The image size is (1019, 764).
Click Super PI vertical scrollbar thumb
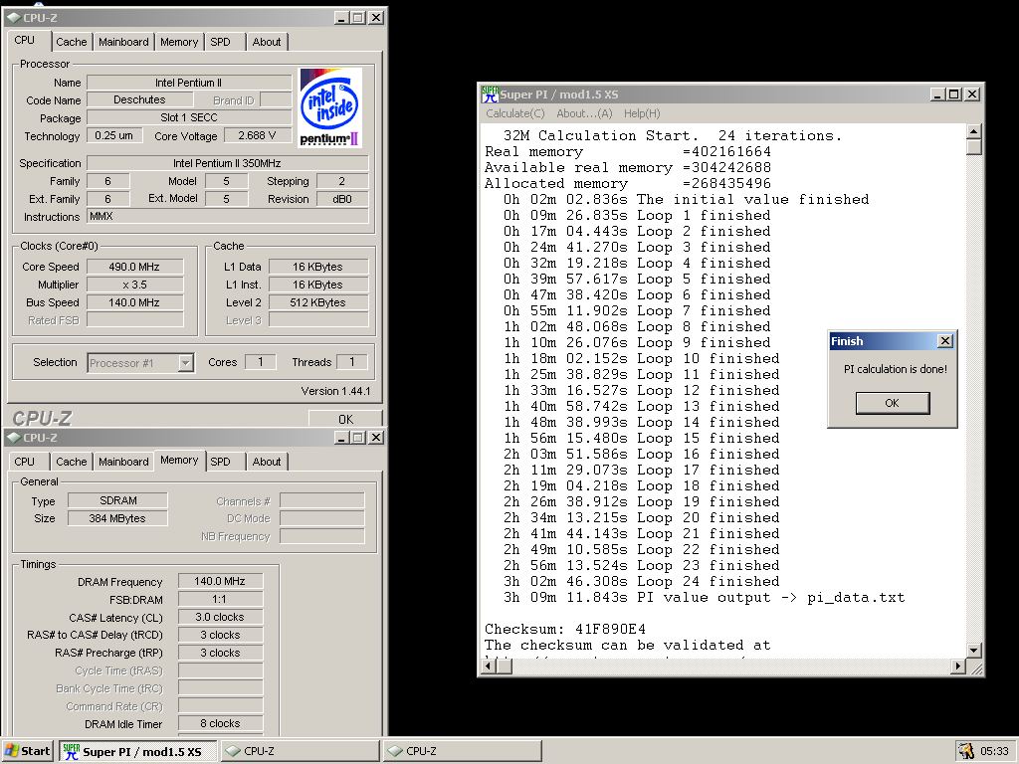(x=973, y=147)
